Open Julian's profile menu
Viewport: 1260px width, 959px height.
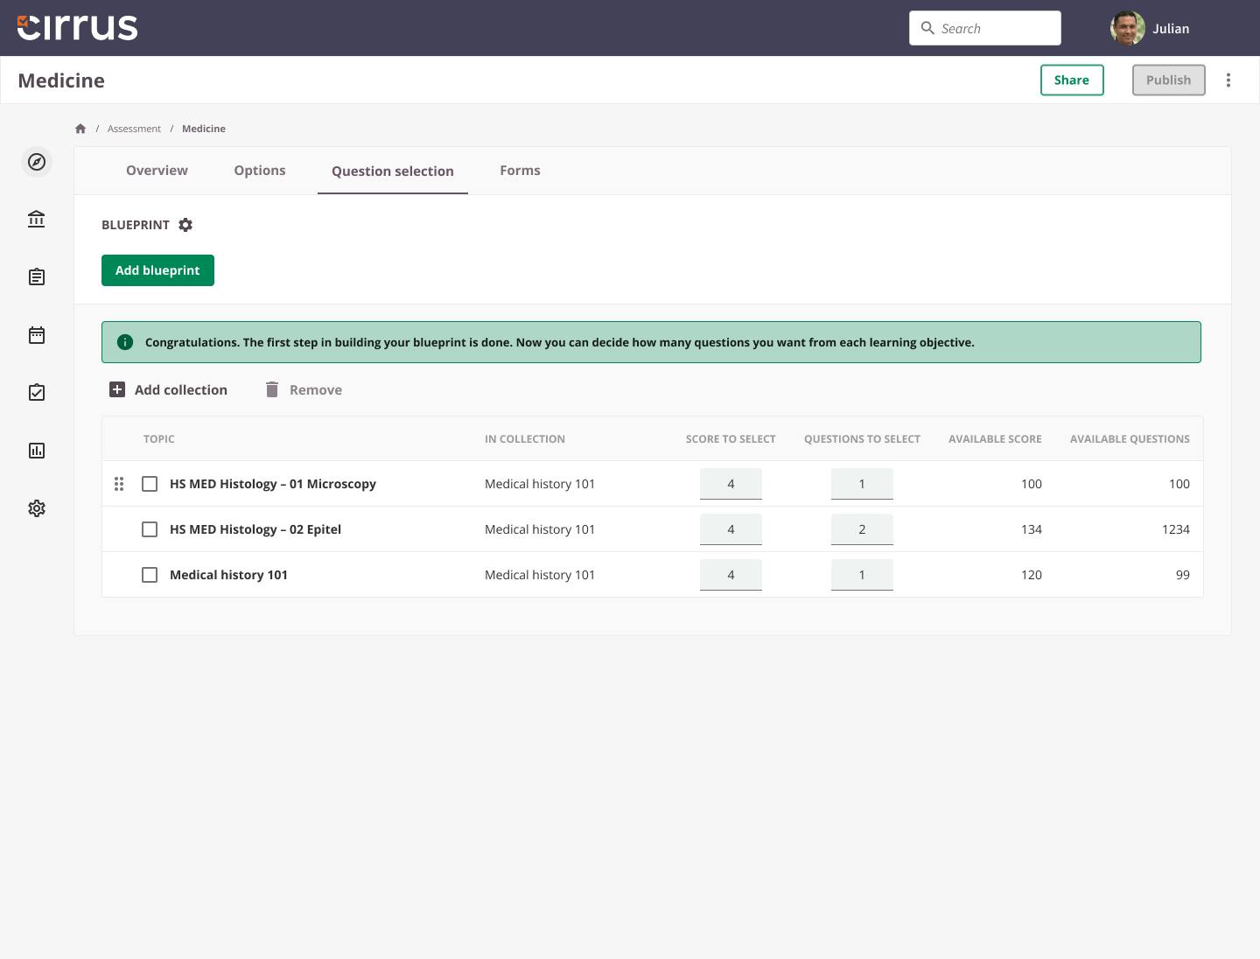pos(1150,28)
